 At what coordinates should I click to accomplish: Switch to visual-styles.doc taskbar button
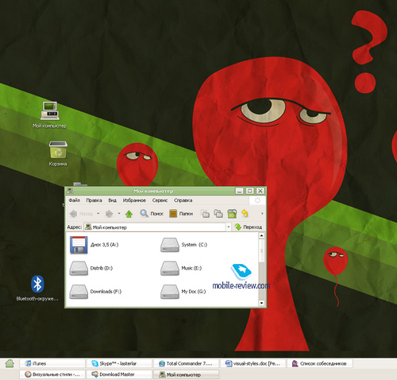253,363
